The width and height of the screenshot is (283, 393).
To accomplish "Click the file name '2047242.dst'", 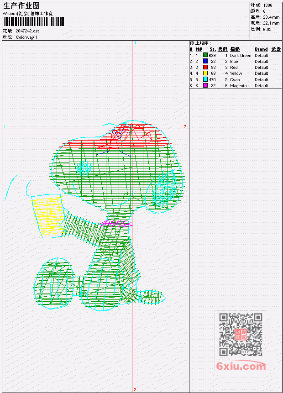I will 27,31.
